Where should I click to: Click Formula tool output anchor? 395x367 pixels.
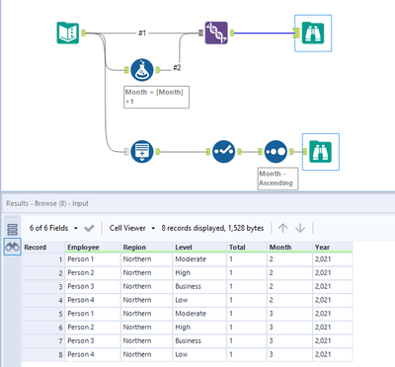[x=158, y=70]
